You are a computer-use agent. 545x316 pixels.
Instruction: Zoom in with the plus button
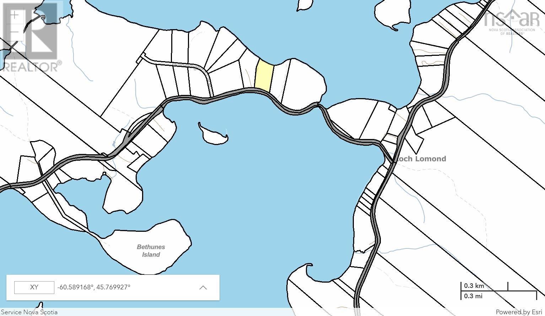[15, 15]
